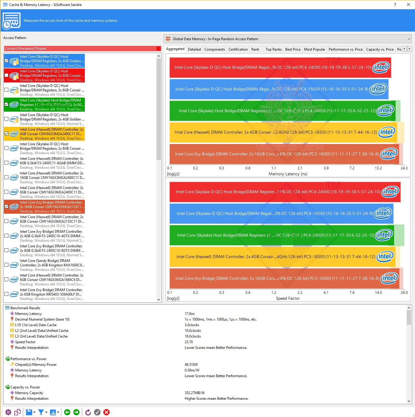Click the copy-to-clipboard icon in bottom toolbar
The height and width of the screenshot is (417, 415).
18,412
